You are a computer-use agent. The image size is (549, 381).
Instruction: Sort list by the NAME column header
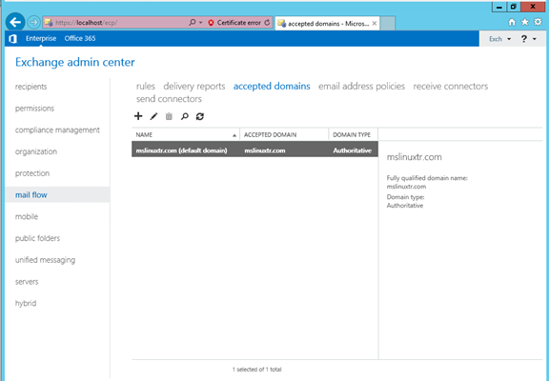tap(186, 134)
